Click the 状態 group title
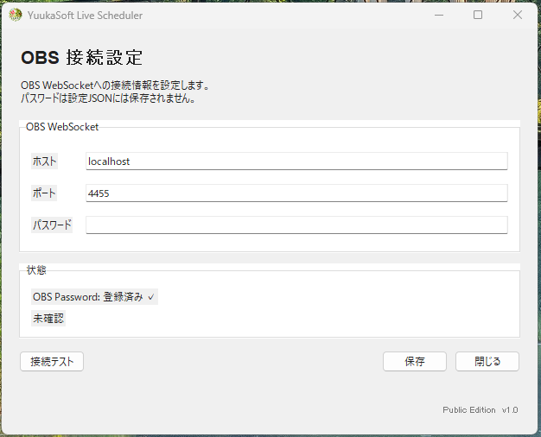This screenshot has width=541, height=437. (x=36, y=269)
